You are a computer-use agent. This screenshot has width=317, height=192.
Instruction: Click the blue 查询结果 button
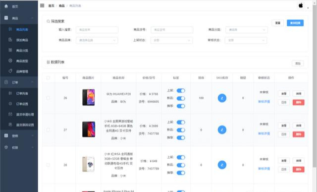(x=295, y=23)
